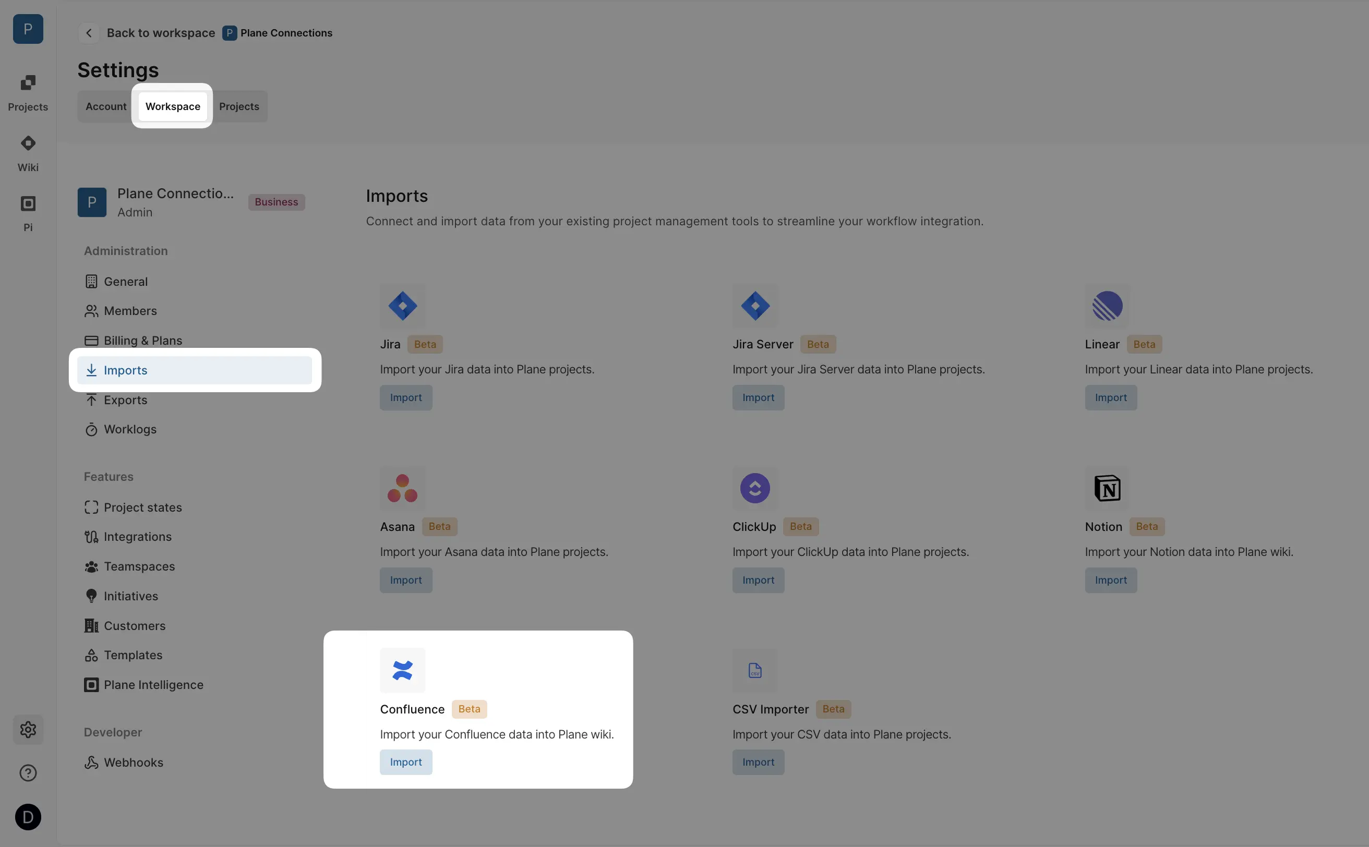Open Members settings
The height and width of the screenshot is (847, 1369).
click(195, 311)
